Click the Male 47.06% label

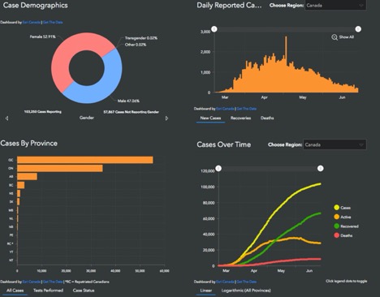(x=128, y=101)
